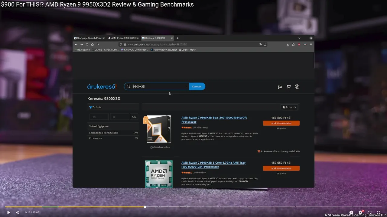Select the Processzor category filter
387x217 pixels.
(96, 138)
